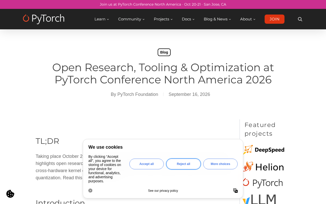The height and width of the screenshot is (204, 326).
Task: Open the DeepSpeed featured project logo
Action: tap(263, 150)
